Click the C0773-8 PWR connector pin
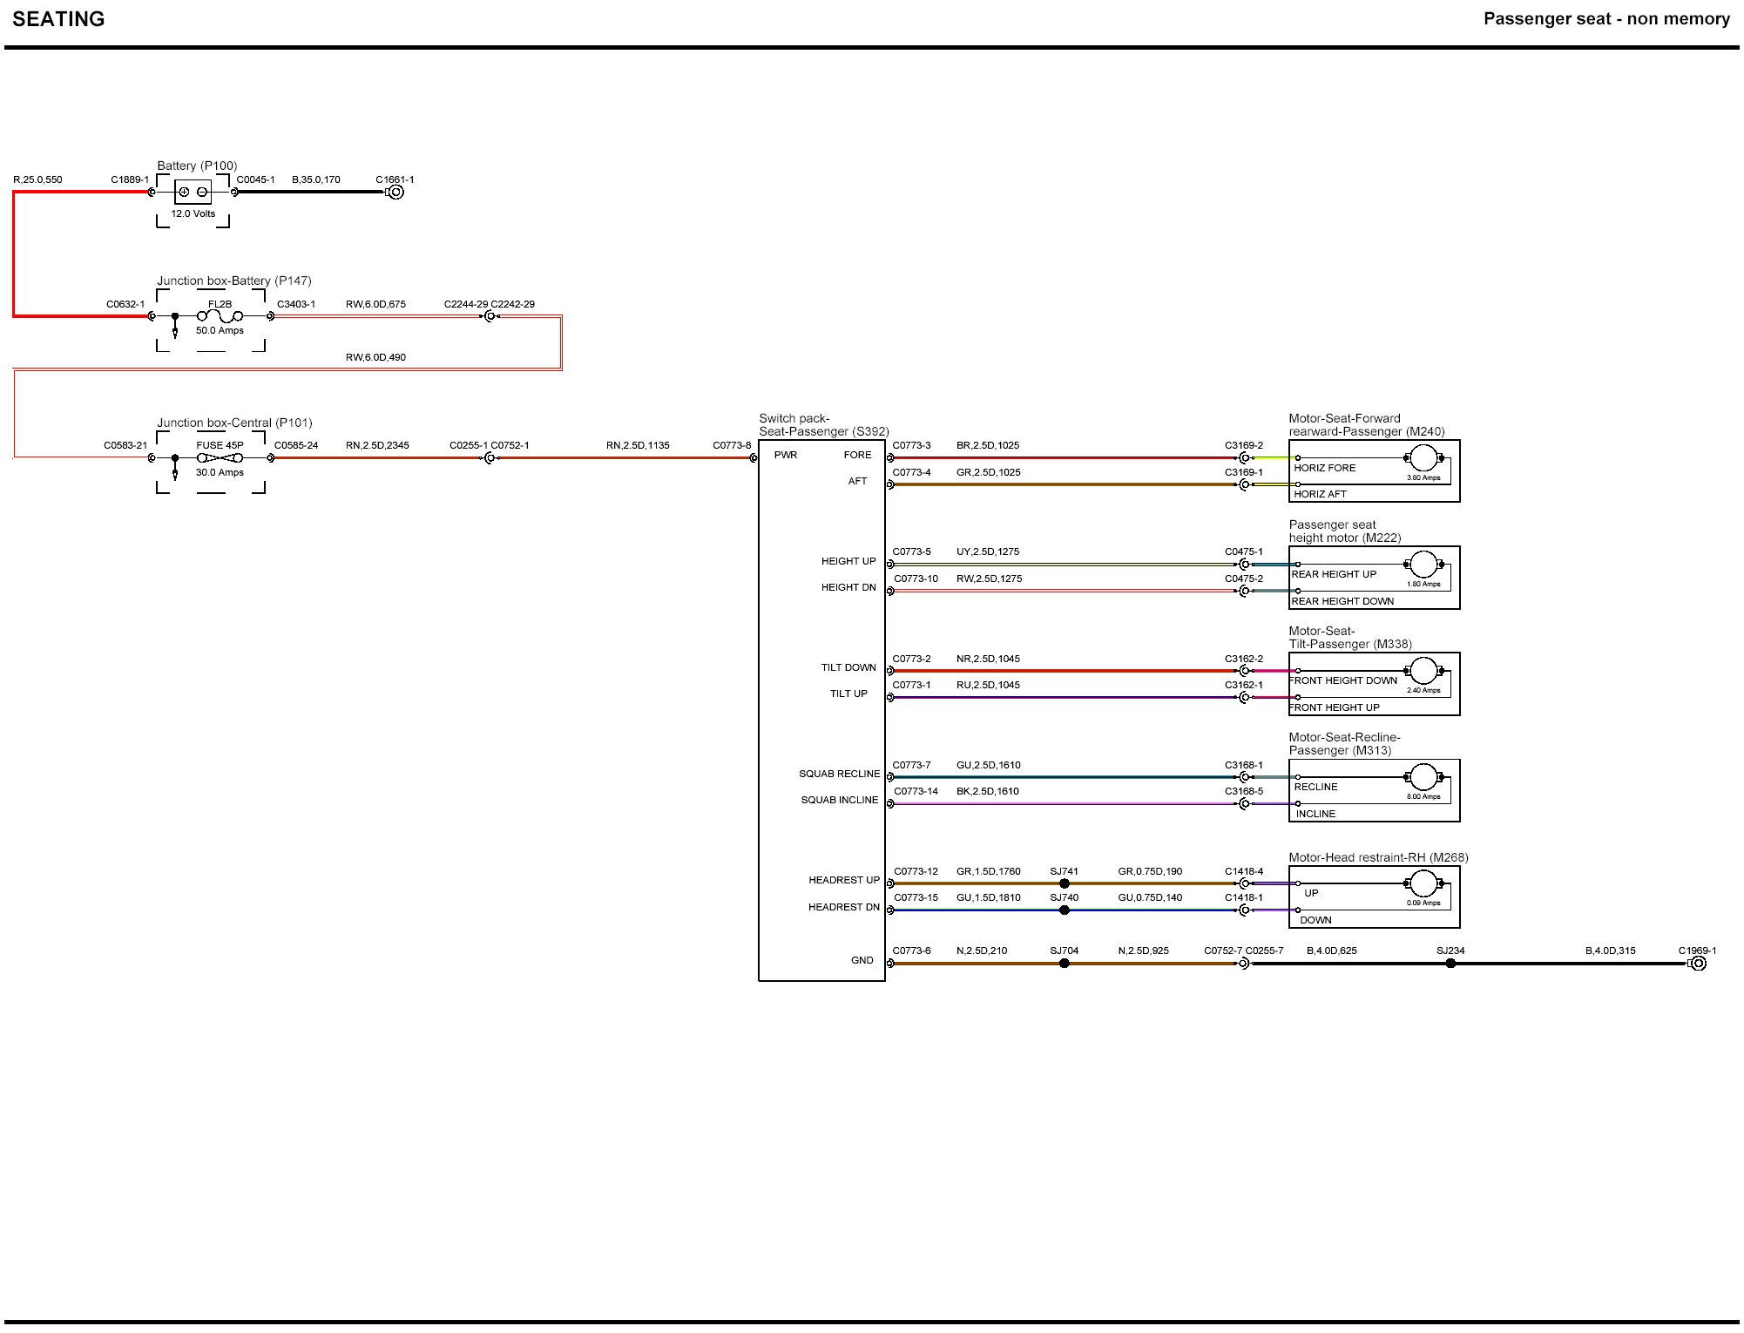This screenshot has height=1333, width=1744. [x=754, y=457]
